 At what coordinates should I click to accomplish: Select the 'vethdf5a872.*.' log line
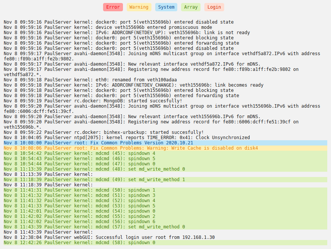pos(22,75)
